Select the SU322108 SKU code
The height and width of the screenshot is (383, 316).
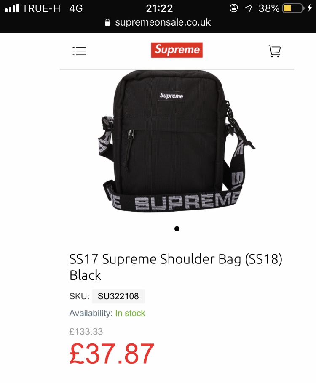tap(118, 296)
